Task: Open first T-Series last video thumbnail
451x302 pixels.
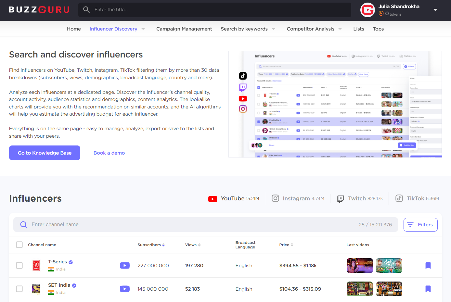Action: tap(360, 266)
